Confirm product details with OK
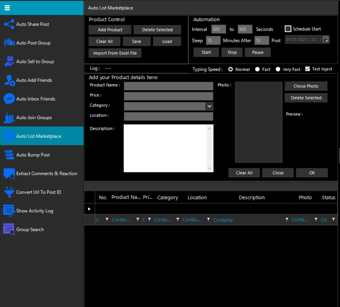The image size is (340, 307). point(312,173)
